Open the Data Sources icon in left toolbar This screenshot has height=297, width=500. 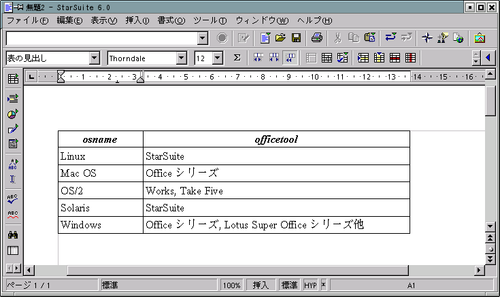pyautogui.click(x=13, y=251)
